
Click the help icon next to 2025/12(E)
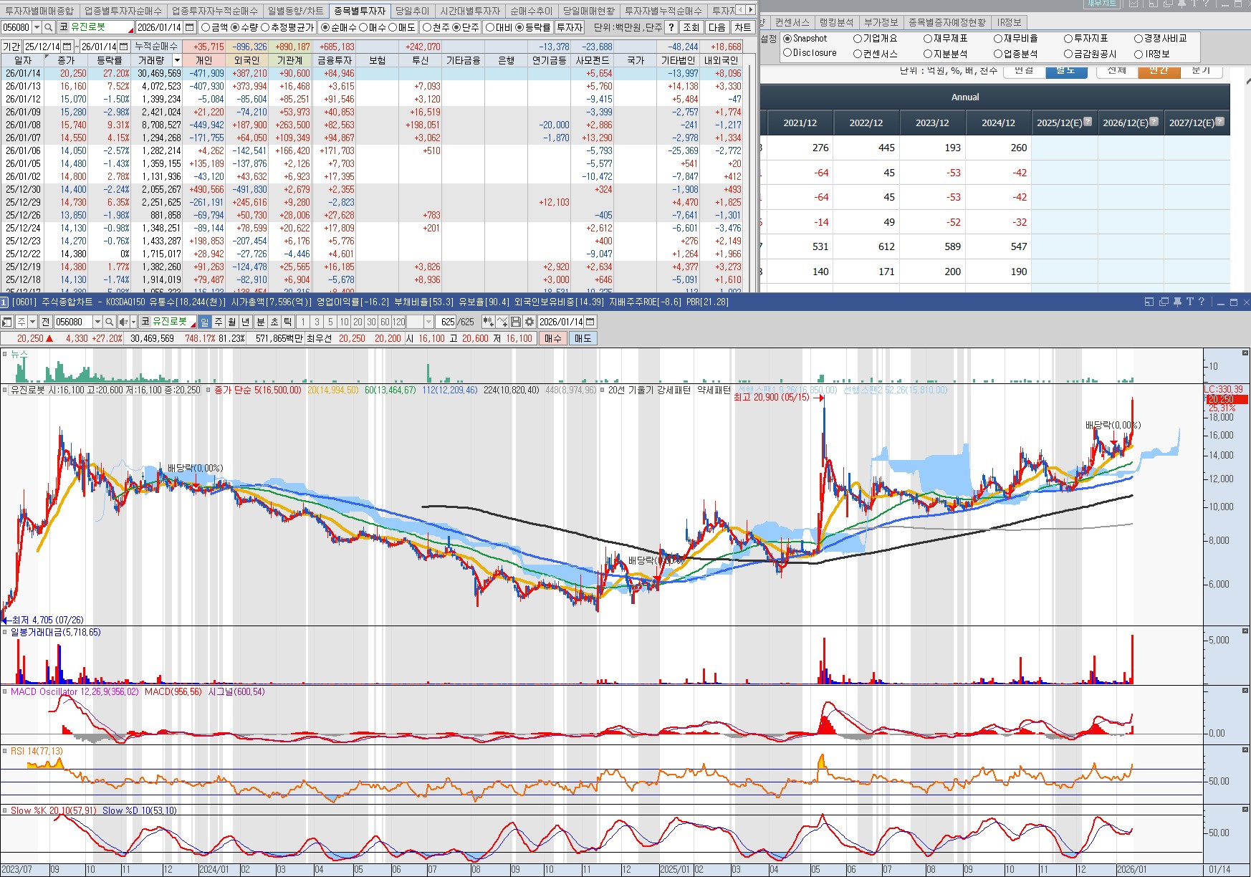coord(1088,122)
